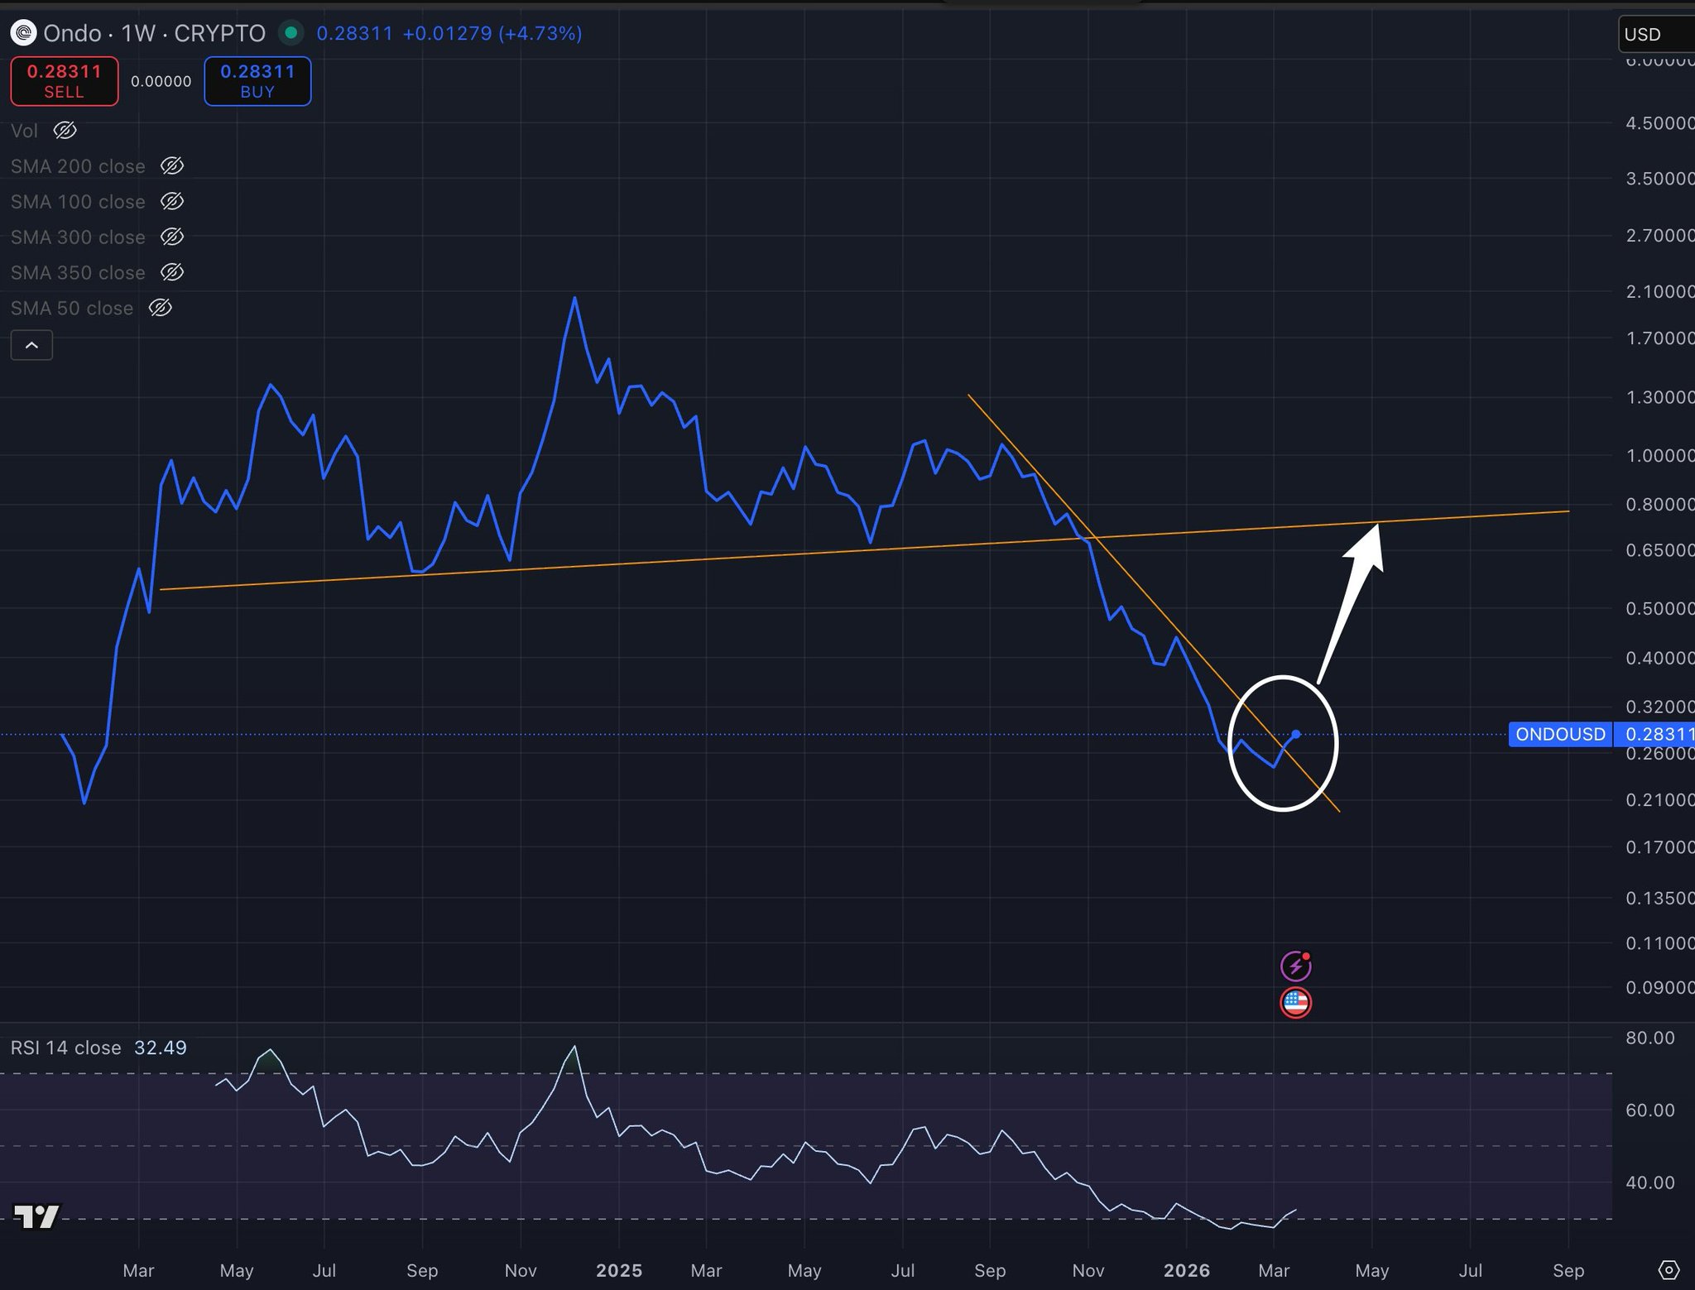
Task: Unhide the SMA 350 close indicator
Action: pyautogui.click(x=172, y=273)
